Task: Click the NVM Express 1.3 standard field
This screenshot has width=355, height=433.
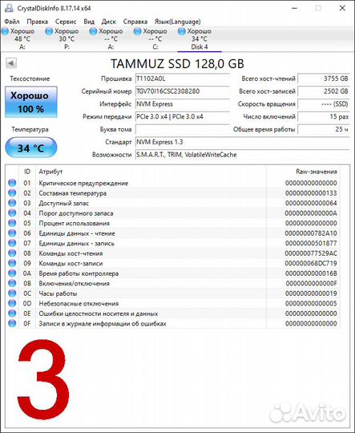Action: [242, 142]
